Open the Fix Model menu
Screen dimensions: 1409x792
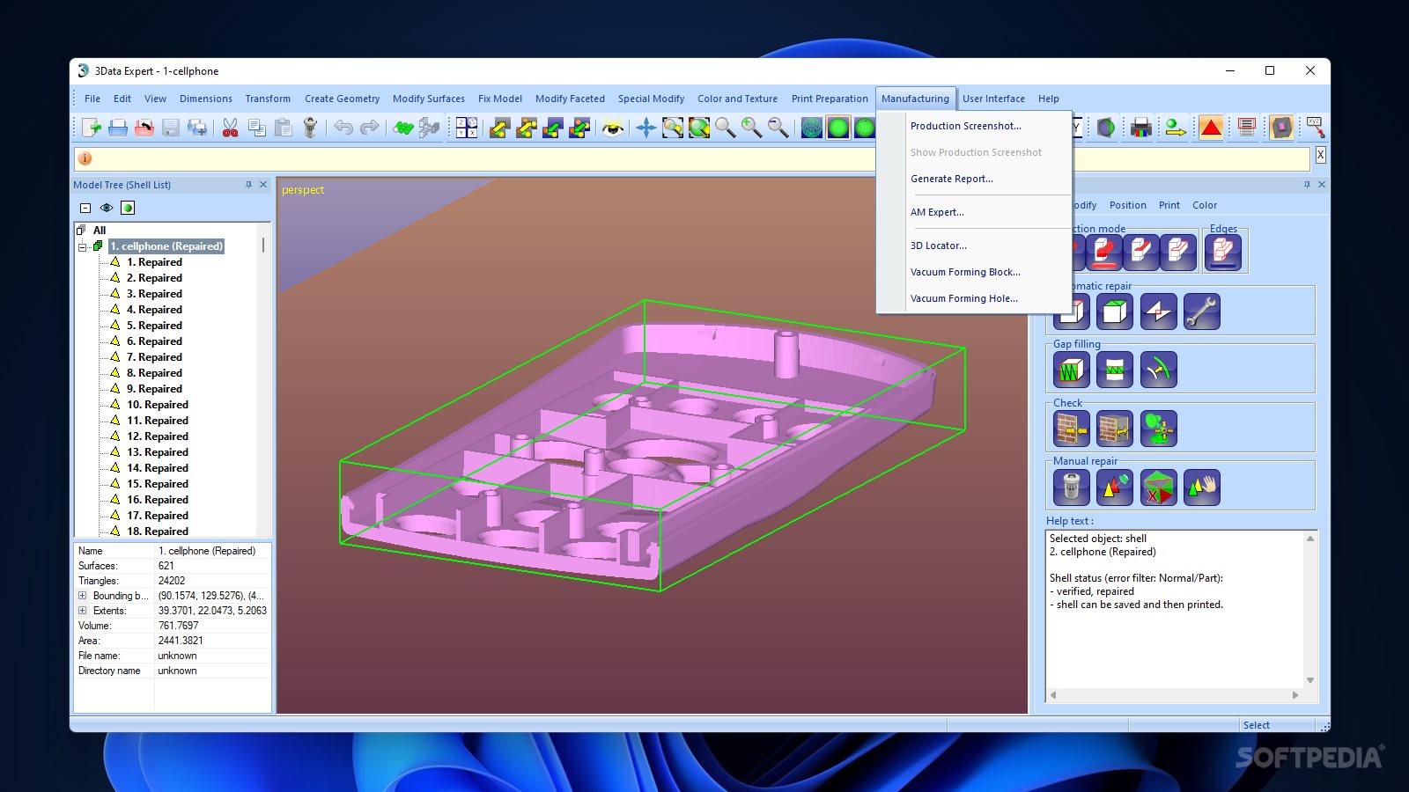(x=500, y=99)
